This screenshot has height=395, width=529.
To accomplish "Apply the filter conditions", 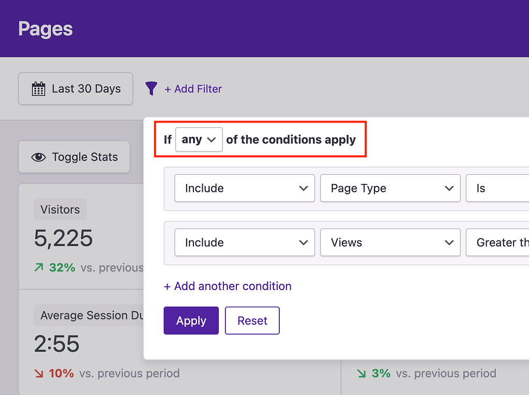I will coord(191,321).
